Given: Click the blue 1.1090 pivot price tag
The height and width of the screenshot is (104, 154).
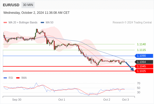Looking at the screenshot, I should pos(144,56).
